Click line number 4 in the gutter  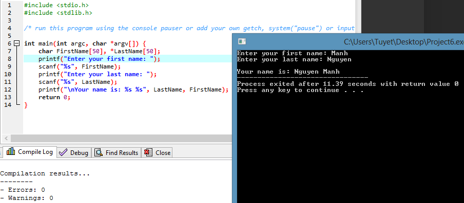pos(10,28)
